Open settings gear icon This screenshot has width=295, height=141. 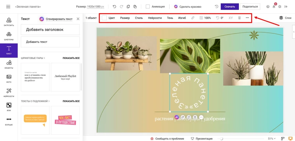click(280, 7)
